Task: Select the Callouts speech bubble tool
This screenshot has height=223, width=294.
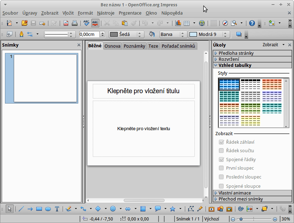Action: 158,208
